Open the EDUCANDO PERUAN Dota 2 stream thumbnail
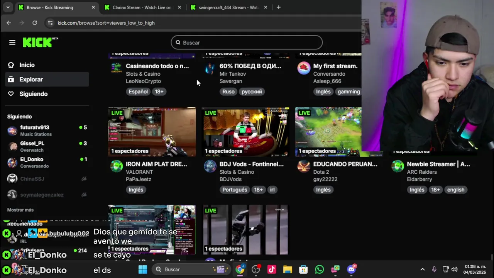This screenshot has height=278, width=494. [328, 132]
